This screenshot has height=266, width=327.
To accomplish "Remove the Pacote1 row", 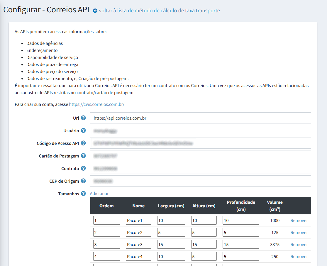I will [x=299, y=221].
